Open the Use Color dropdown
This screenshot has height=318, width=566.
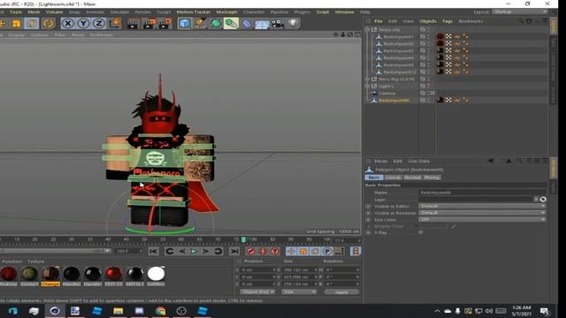coord(482,219)
